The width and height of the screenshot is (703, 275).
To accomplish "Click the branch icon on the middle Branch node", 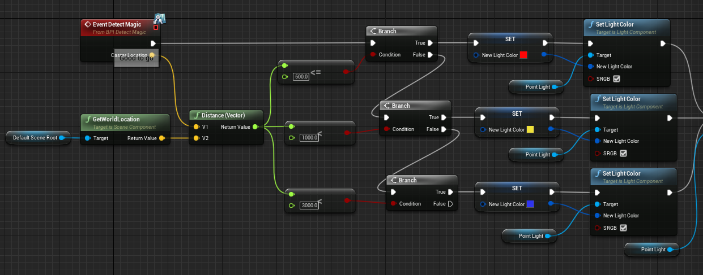I will click(x=386, y=106).
